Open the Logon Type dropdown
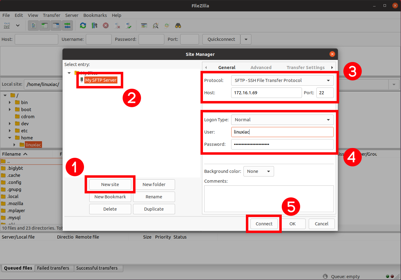This screenshot has height=280, width=401. (282, 119)
